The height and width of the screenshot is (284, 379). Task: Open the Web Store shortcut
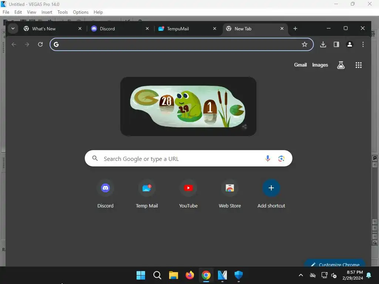[x=230, y=194]
